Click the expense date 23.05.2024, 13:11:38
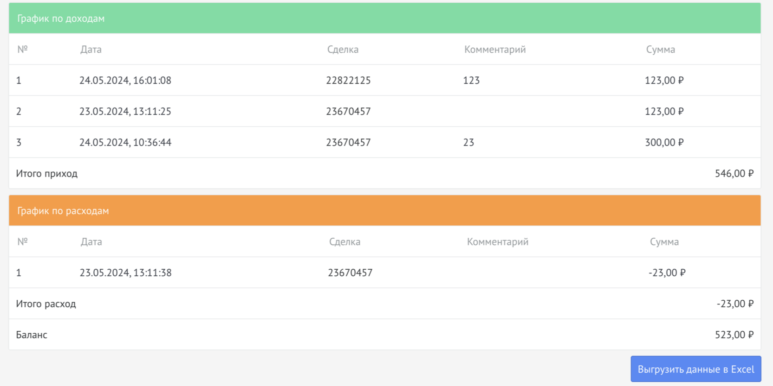Viewport: 773px width, 386px height. (x=125, y=273)
